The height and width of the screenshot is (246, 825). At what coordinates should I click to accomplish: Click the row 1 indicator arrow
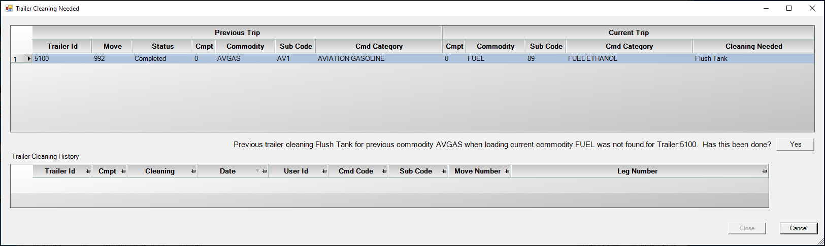[29, 59]
